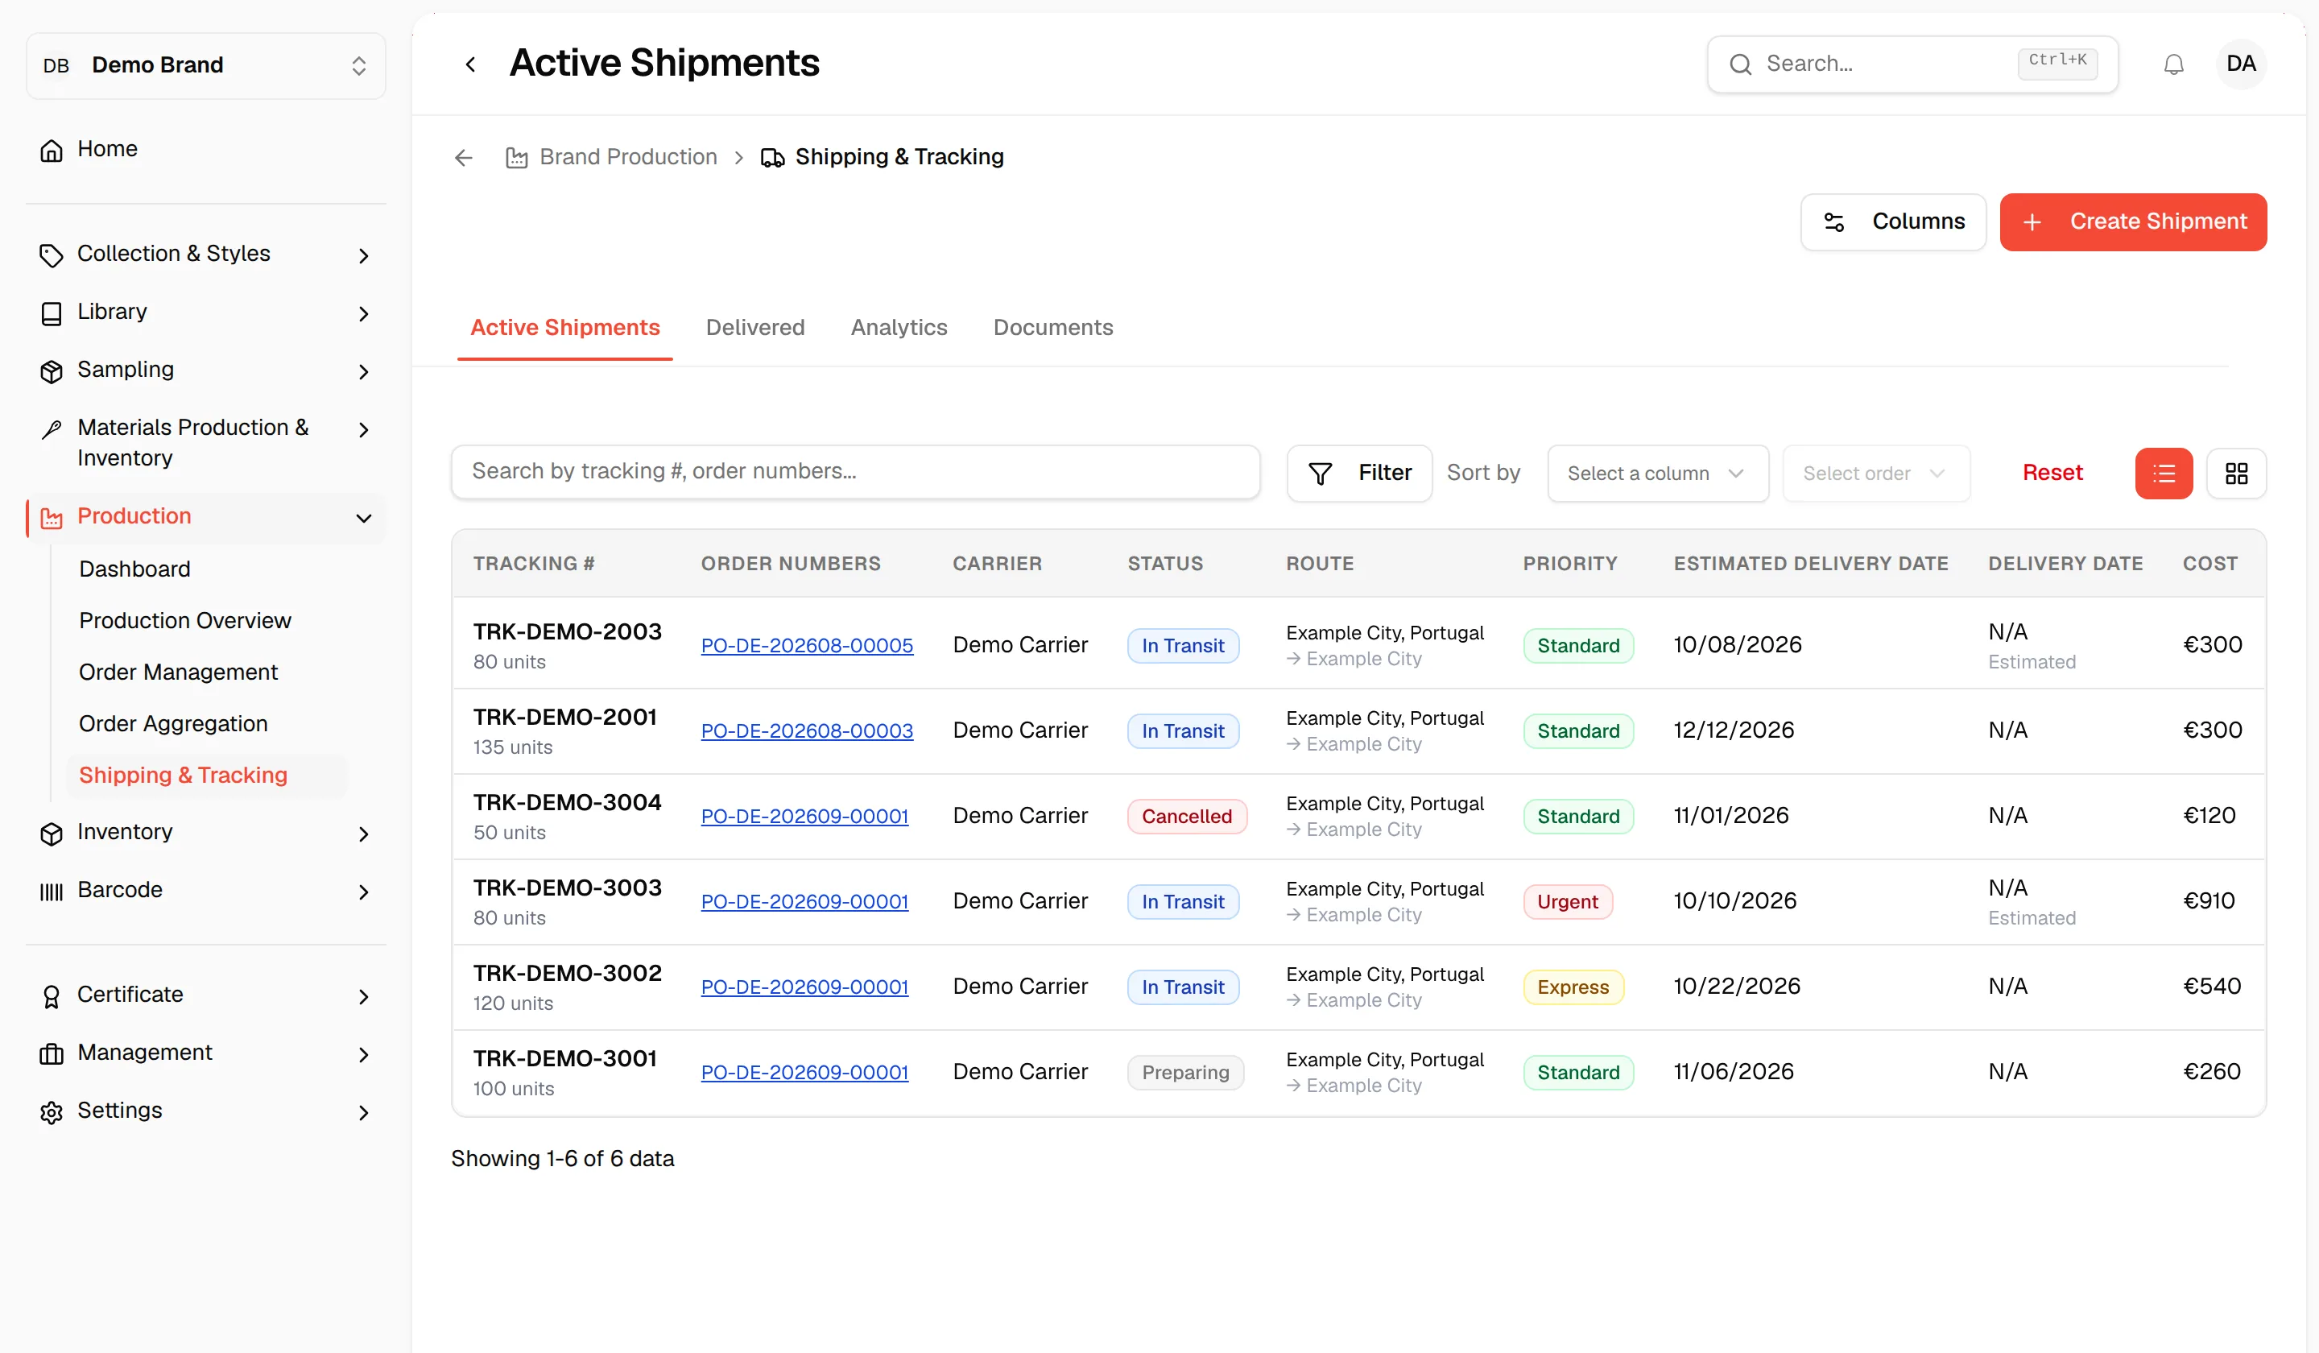Open order link PO-DE-202608-00005

click(x=806, y=645)
